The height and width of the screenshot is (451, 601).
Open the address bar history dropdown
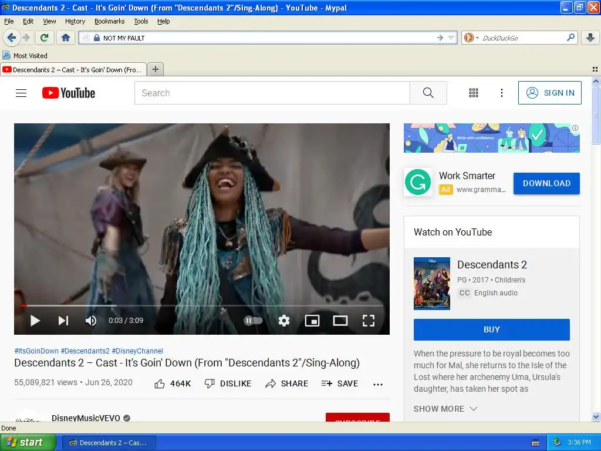click(x=451, y=38)
